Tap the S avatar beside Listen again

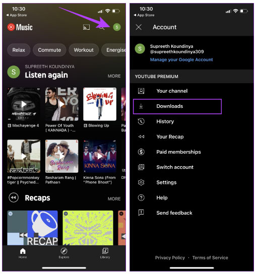pos(14,72)
